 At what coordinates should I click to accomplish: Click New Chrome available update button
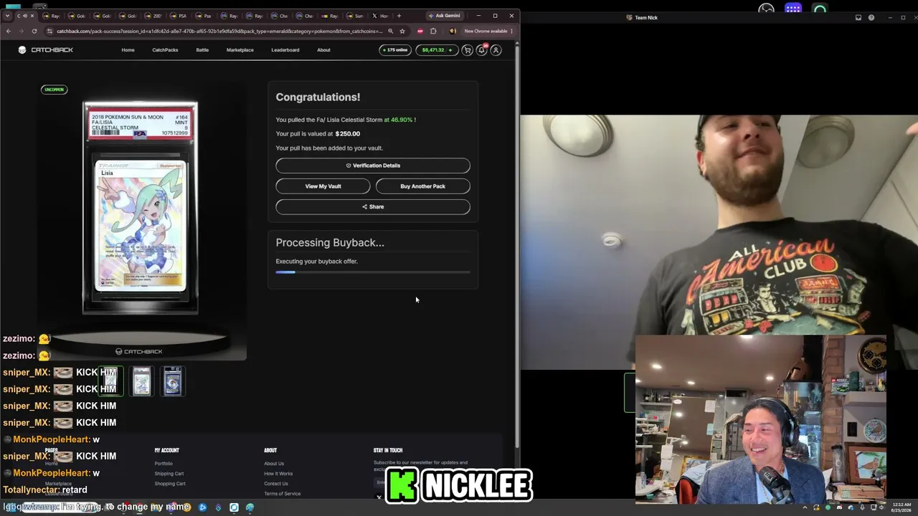click(489, 32)
